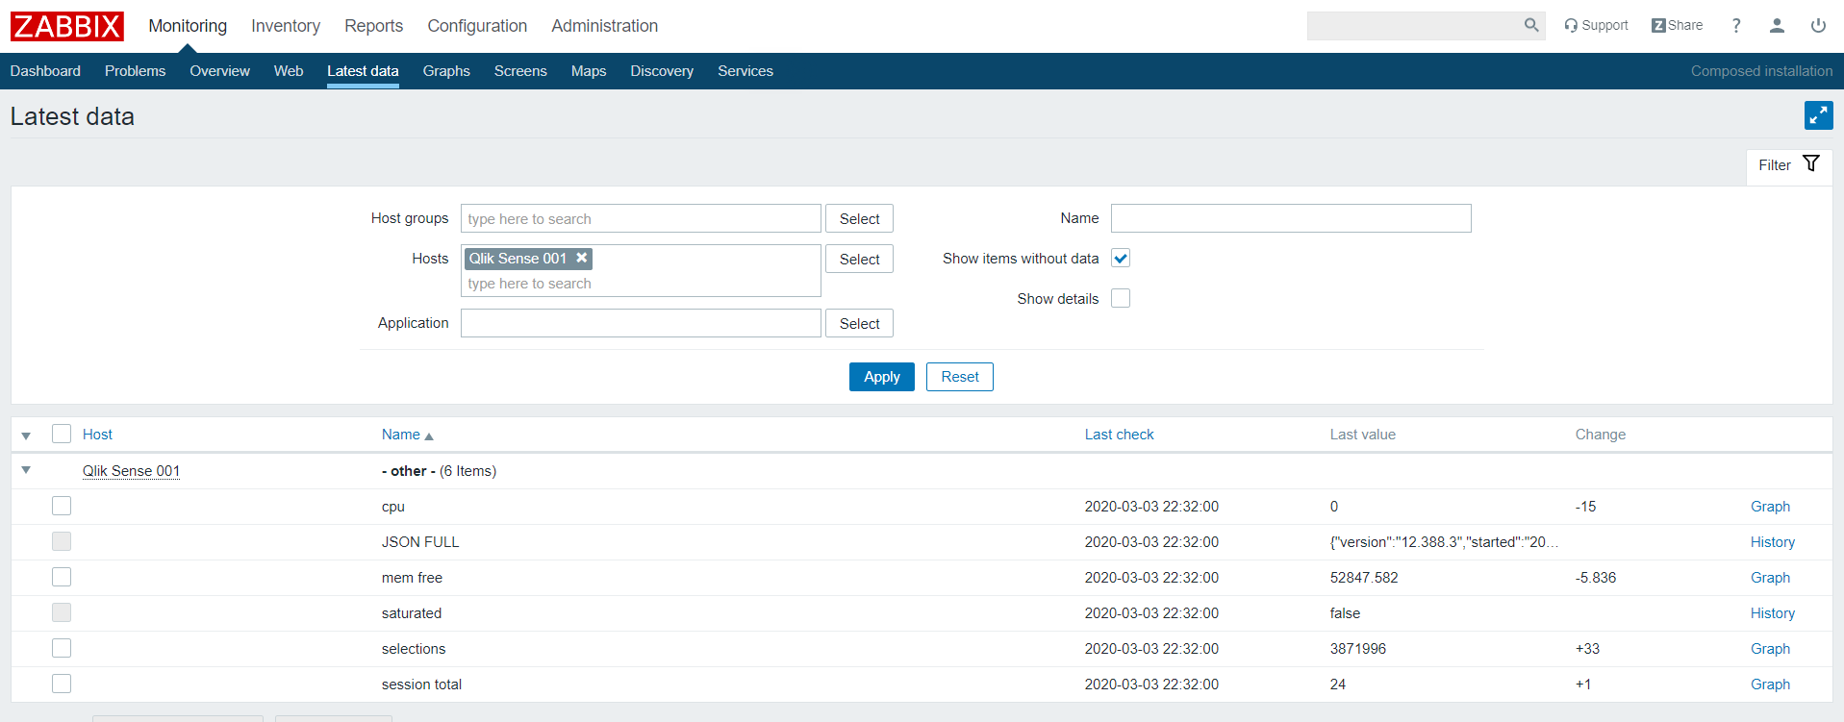Click the power sign-out icon
The image size is (1844, 722).
1817,26
